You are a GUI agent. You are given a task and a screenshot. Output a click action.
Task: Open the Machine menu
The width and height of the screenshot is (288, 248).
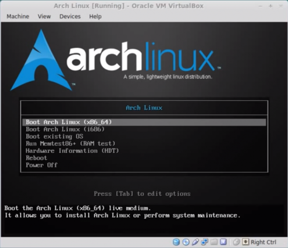tap(18, 17)
